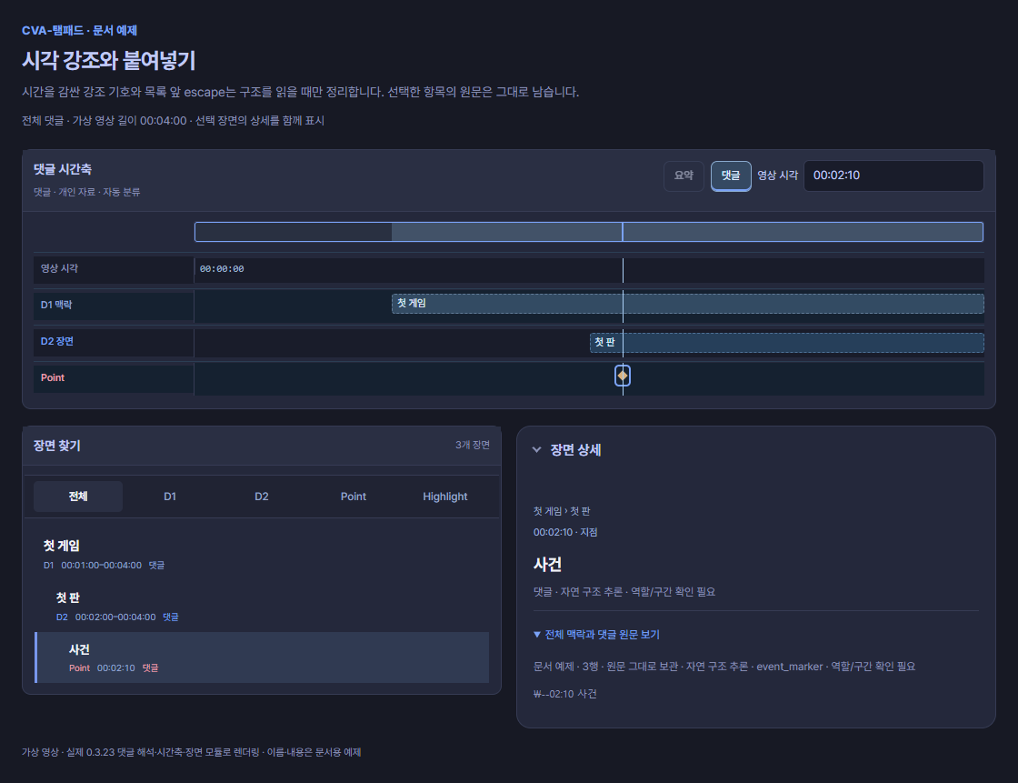Select the diamond Point marker on timeline
The width and height of the screenshot is (1018, 783).
pos(623,376)
